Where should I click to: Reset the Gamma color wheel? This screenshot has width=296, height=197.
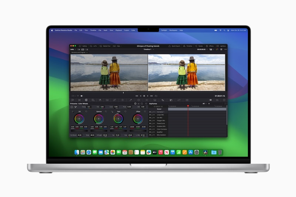click(x=106, y=112)
